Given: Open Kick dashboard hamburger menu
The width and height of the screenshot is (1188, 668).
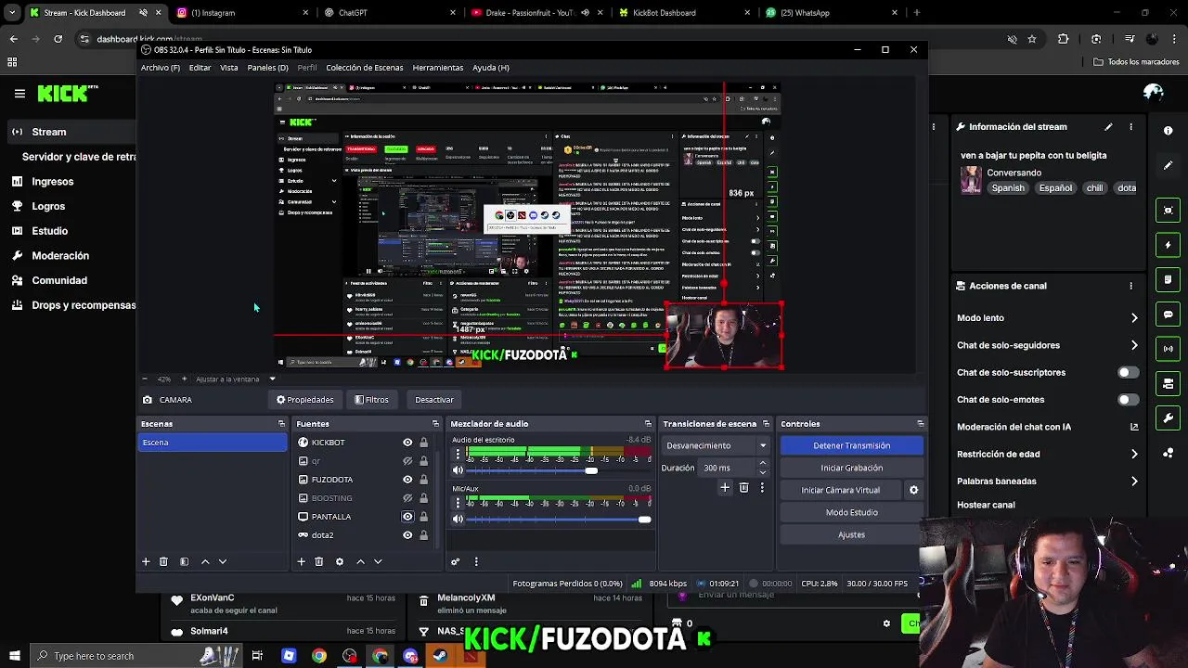Looking at the screenshot, I should (19, 93).
